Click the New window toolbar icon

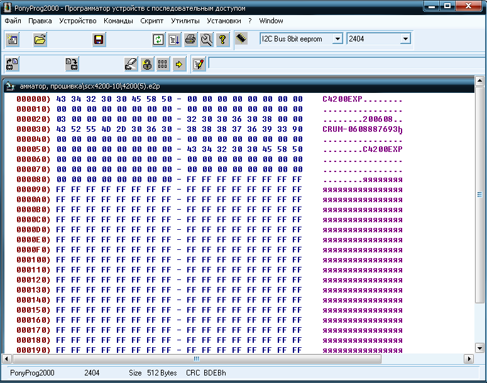(13, 40)
